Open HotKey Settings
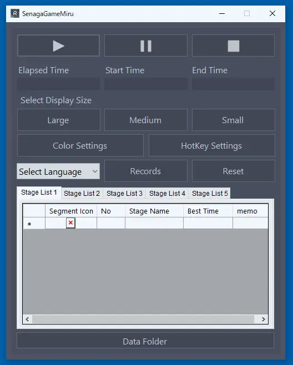 (x=212, y=145)
